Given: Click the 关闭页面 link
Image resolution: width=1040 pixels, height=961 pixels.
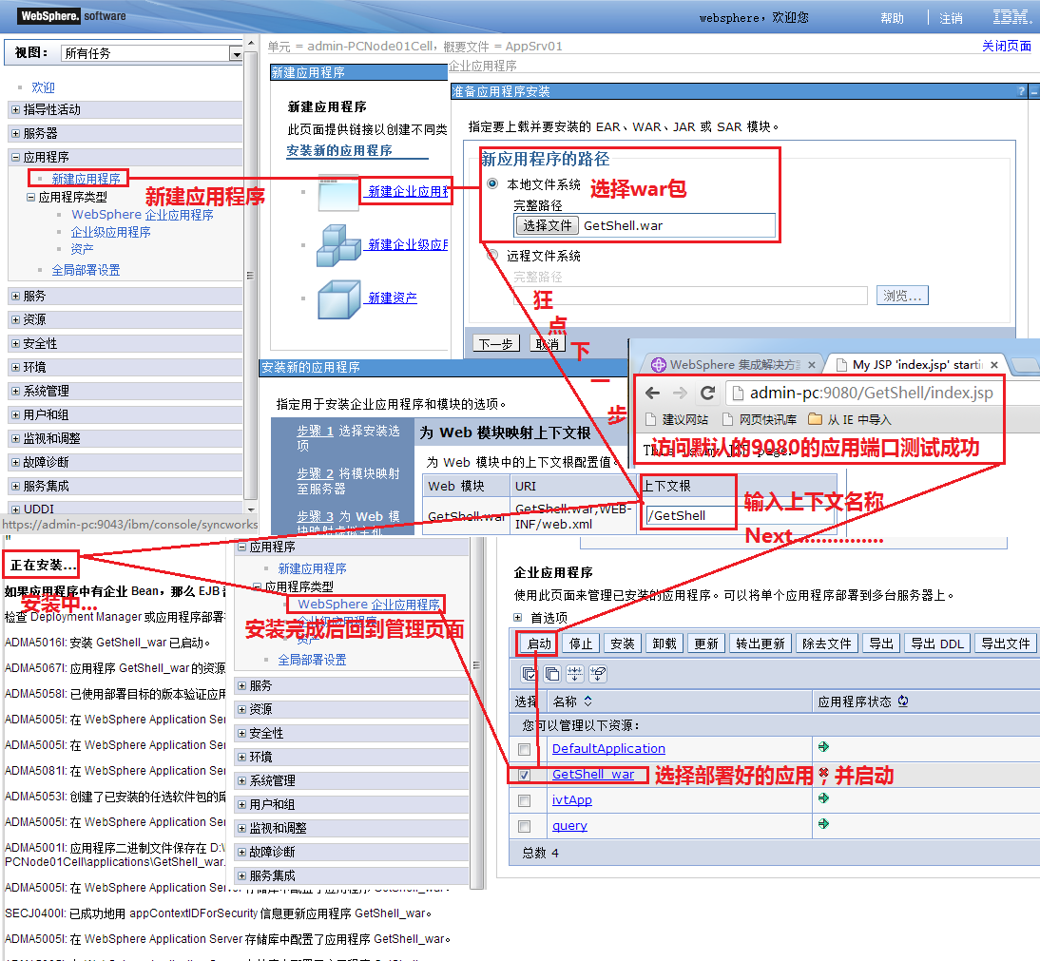Looking at the screenshot, I should click(1006, 46).
